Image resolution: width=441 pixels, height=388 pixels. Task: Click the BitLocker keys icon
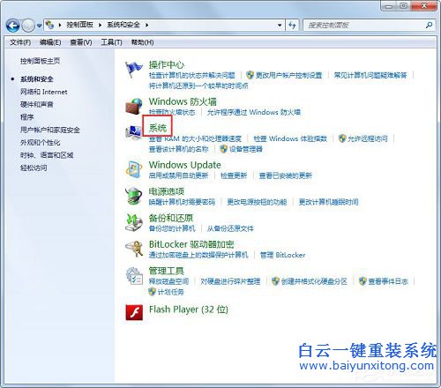click(x=134, y=249)
